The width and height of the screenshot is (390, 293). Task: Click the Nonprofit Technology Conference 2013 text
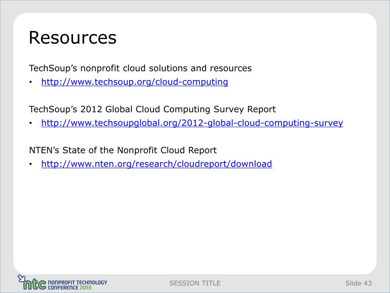(x=77, y=285)
